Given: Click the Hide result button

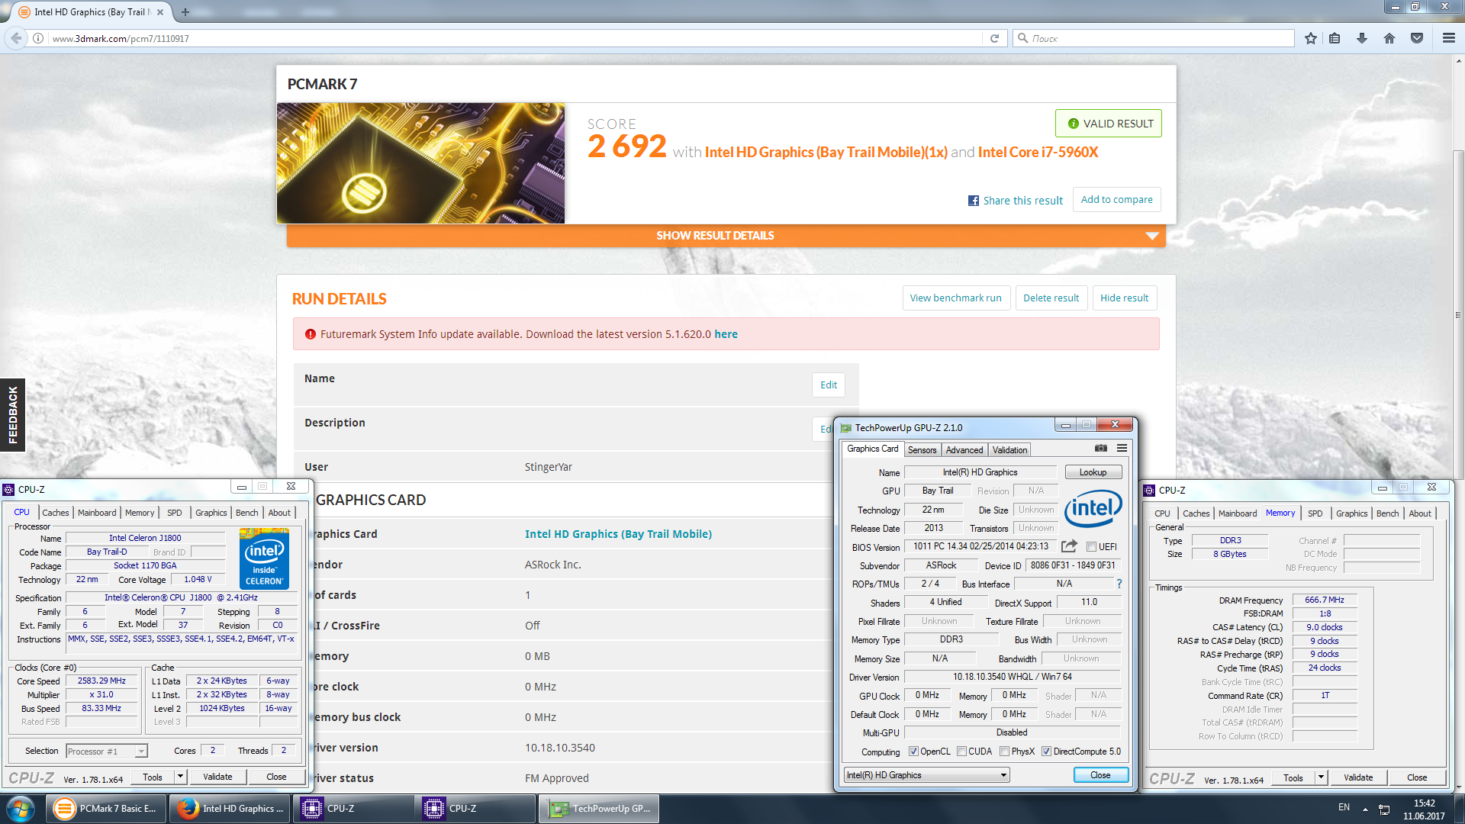Looking at the screenshot, I should [x=1124, y=298].
